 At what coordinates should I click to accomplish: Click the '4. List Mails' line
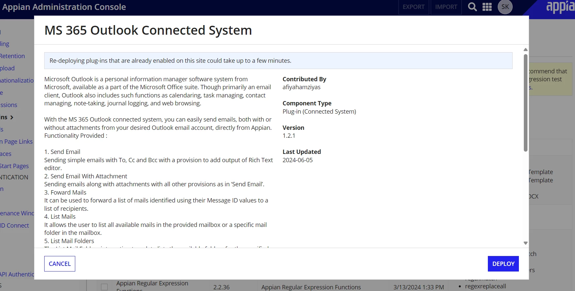[x=60, y=217]
